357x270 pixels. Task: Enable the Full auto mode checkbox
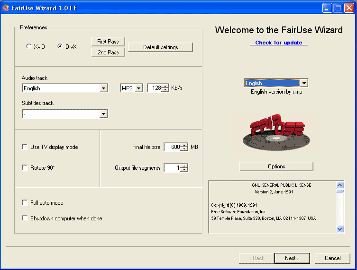25,202
